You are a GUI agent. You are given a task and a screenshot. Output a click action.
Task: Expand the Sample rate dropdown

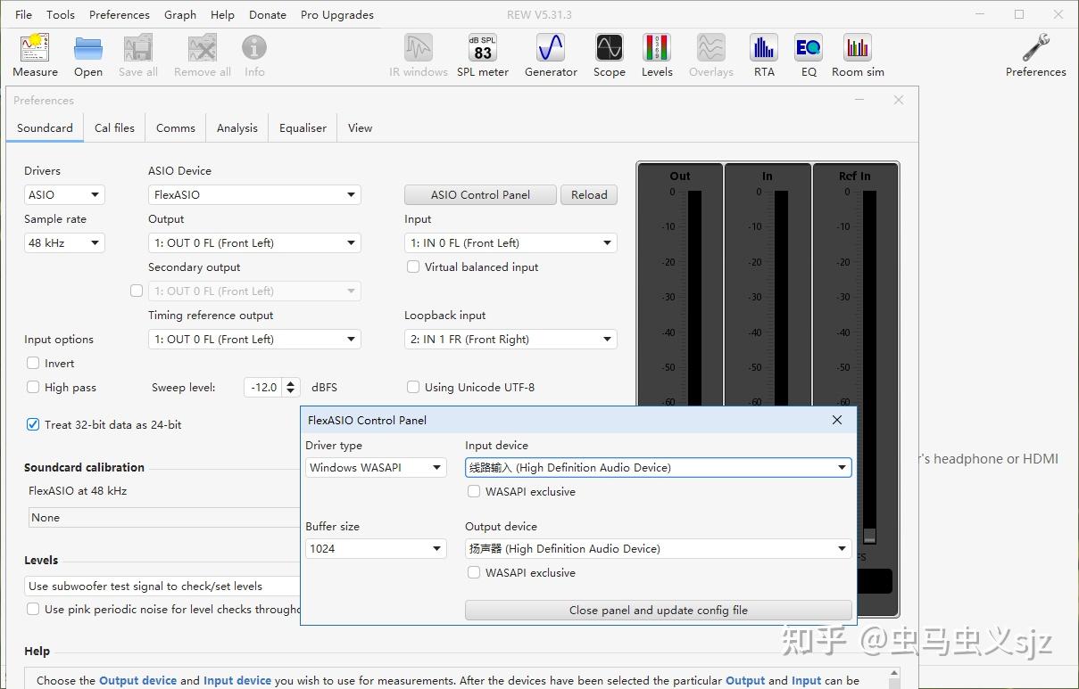pos(64,242)
